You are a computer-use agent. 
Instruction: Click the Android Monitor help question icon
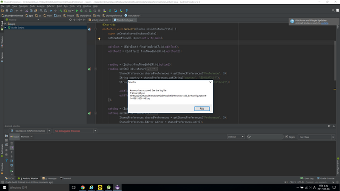click(x=6, y=160)
